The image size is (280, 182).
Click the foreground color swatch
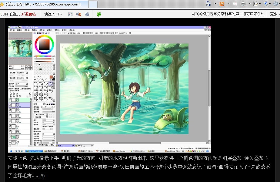51,77
